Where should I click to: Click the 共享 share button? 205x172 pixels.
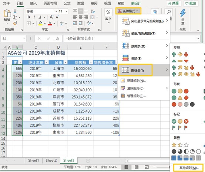(x=174, y=3)
